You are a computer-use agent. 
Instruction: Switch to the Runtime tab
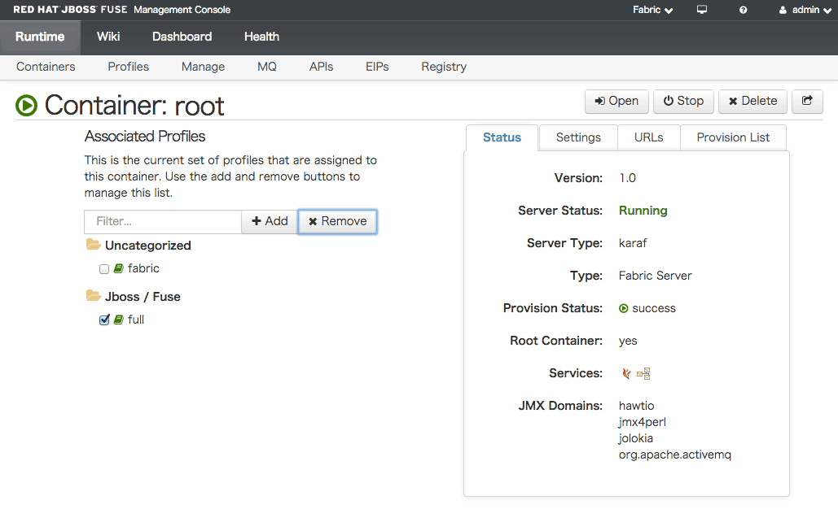[40, 37]
